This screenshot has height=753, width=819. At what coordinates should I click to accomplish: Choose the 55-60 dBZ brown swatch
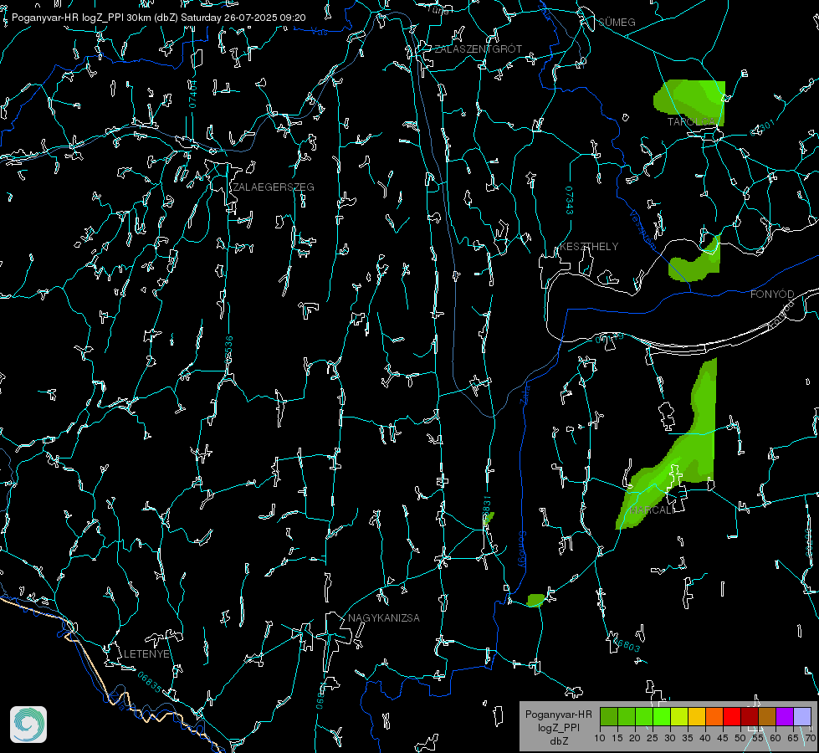(x=767, y=716)
